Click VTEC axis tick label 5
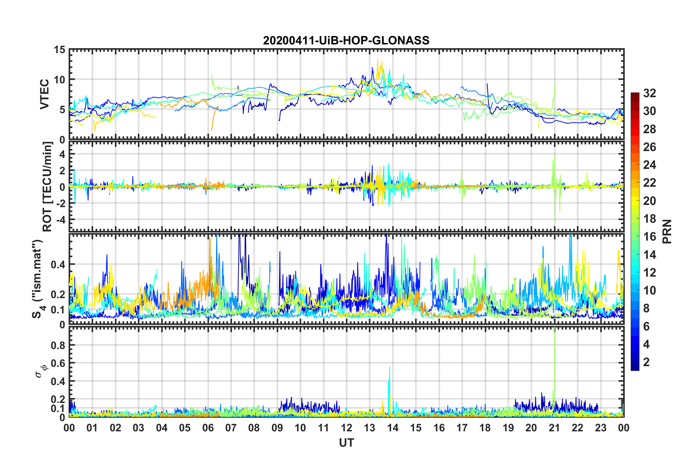The height and width of the screenshot is (463, 693). pos(62,110)
